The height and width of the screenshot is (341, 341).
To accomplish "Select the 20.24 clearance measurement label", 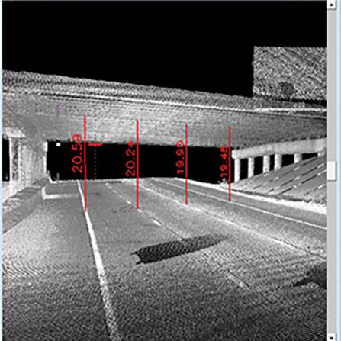I will click(x=130, y=159).
